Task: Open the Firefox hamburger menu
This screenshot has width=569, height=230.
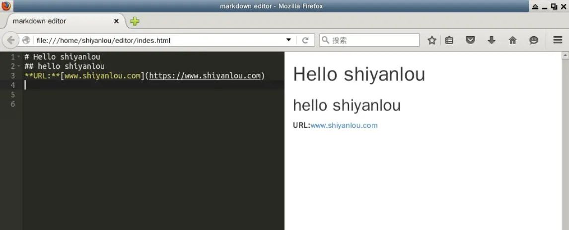Action: pos(558,40)
